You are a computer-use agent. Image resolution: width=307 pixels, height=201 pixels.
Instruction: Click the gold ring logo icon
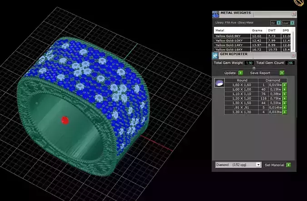[x=299, y=3]
